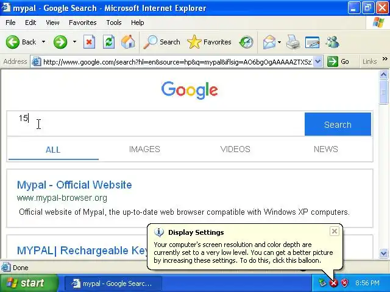
Task: Click the 8:56 PM clock
Action: 367,283
